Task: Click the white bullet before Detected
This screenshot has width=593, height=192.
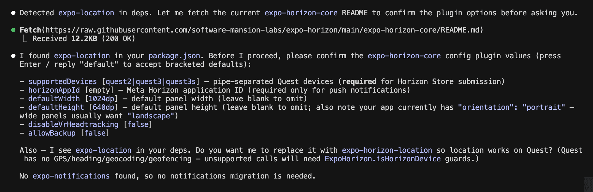Action: 13,13
